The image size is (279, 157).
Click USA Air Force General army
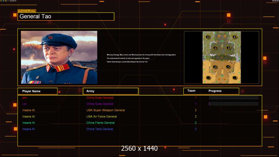(102, 116)
